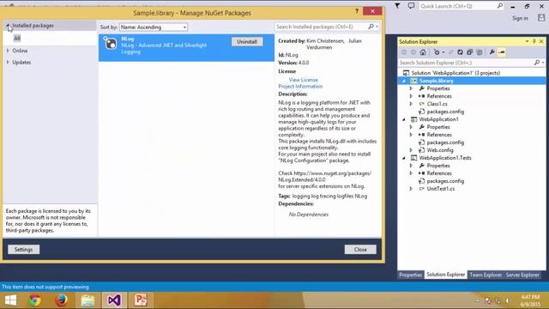The width and height of the screenshot is (549, 309).
Task: Open the Sort by Name: Ascending dropdown
Action: pyautogui.click(x=154, y=27)
